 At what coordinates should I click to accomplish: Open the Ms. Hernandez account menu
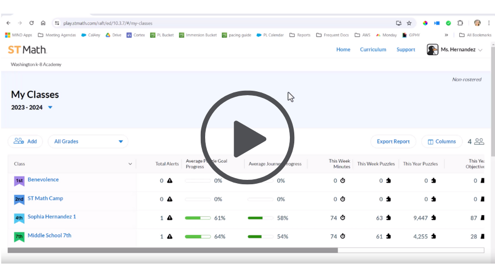[x=455, y=50]
